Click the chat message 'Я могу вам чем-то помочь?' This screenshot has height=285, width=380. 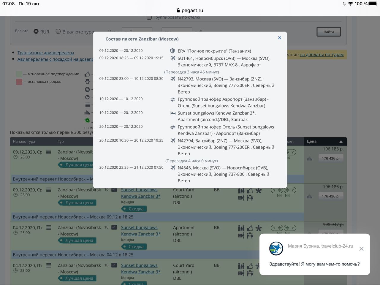coord(330,264)
